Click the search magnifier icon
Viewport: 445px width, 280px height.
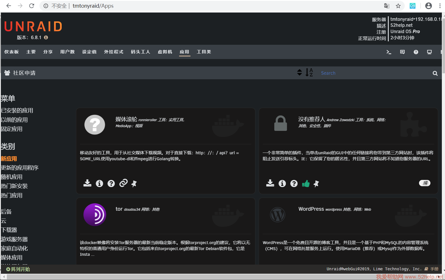pyautogui.click(x=435, y=73)
